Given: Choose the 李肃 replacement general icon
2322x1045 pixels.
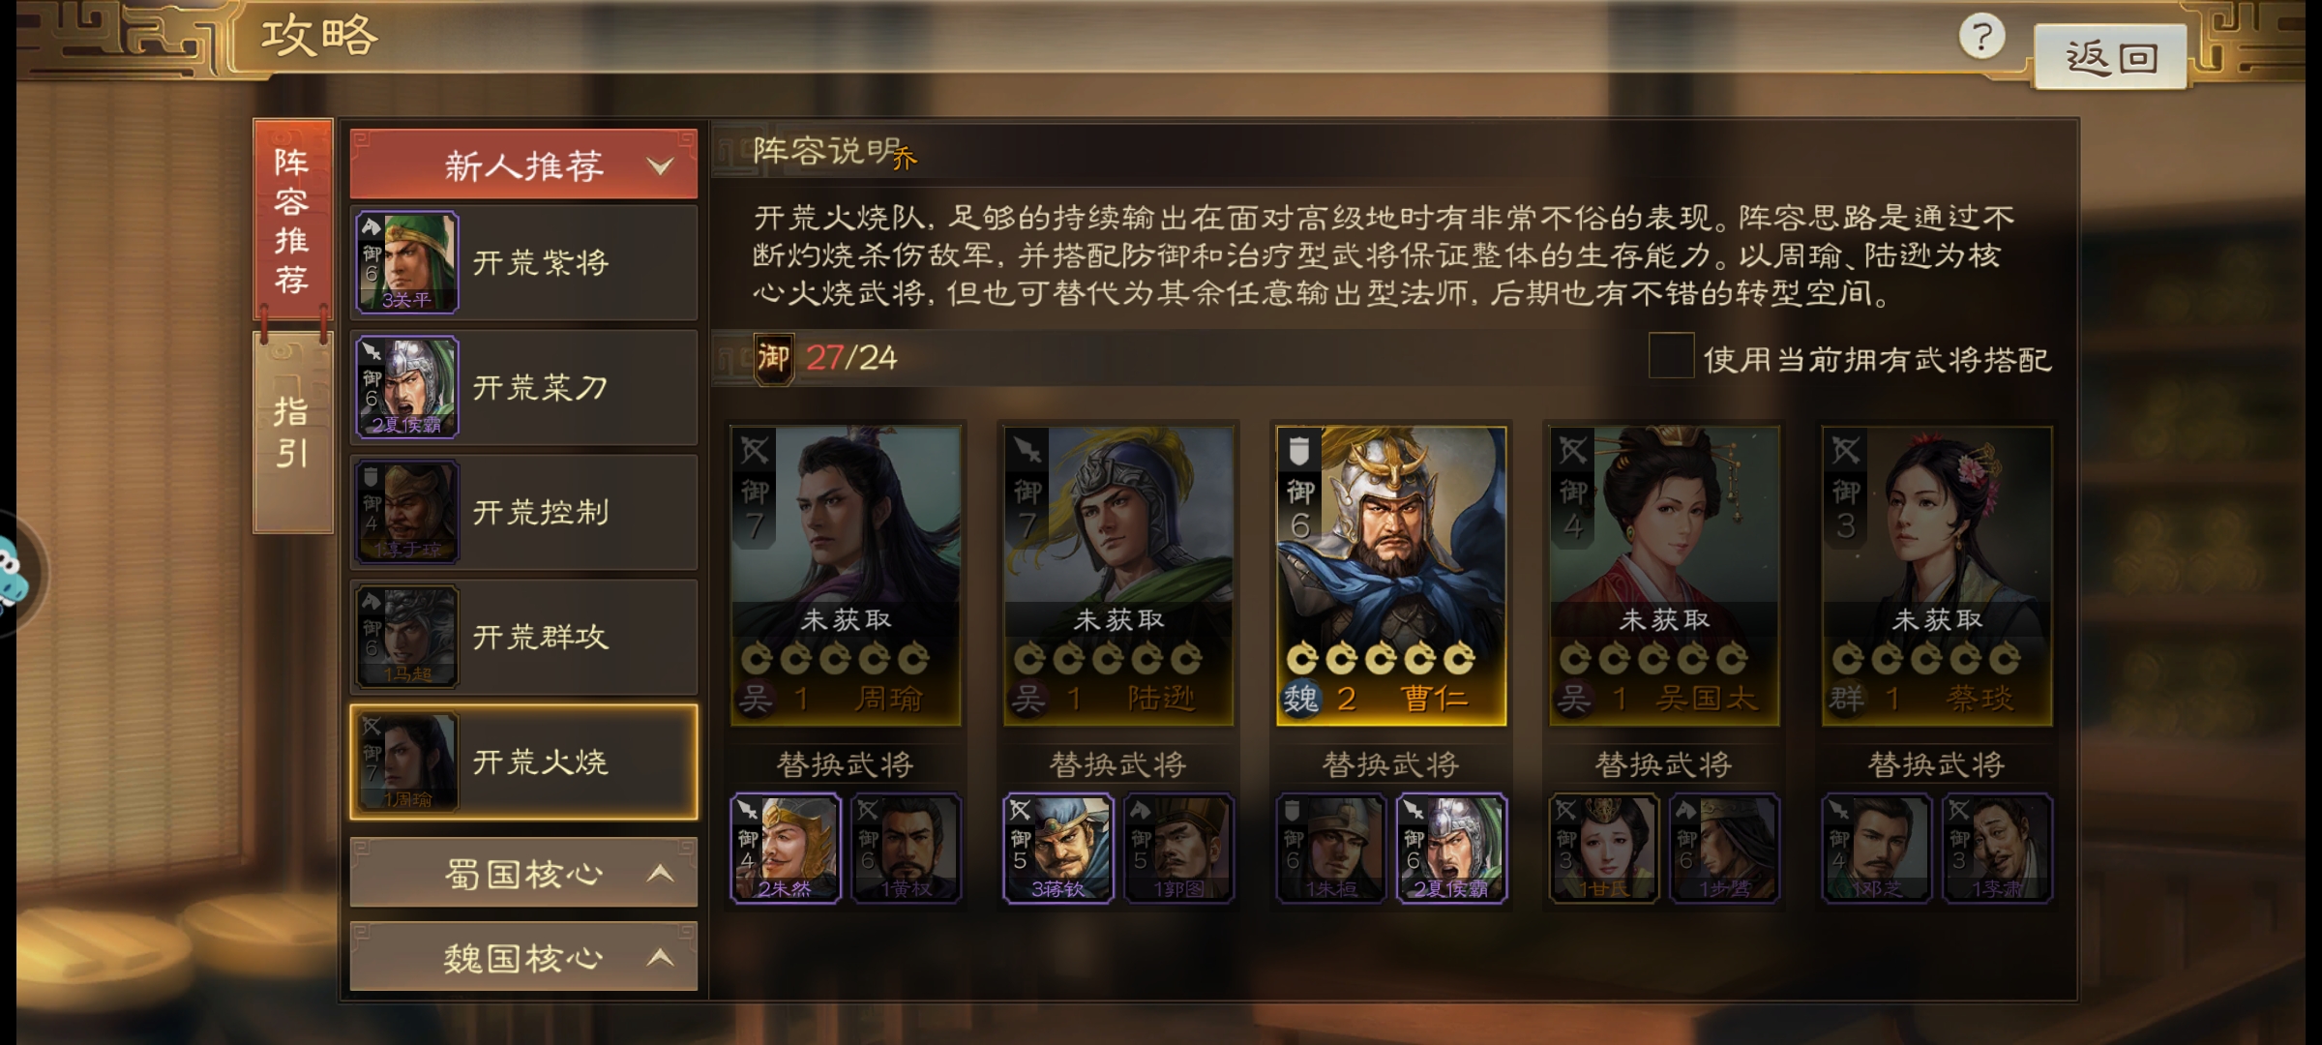Looking at the screenshot, I should pyautogui.click(x=1997, y=849).
